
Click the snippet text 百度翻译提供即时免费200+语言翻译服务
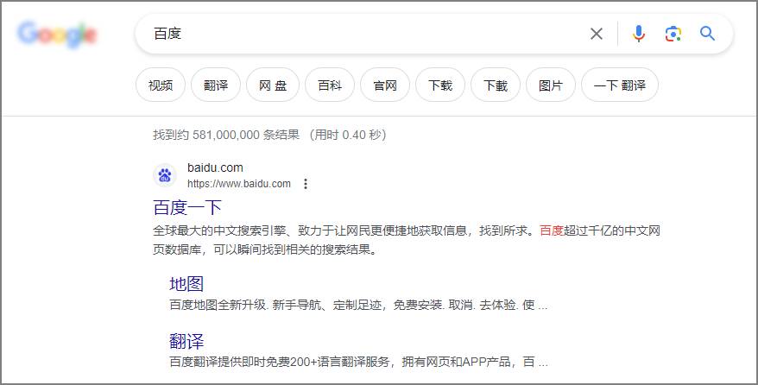(x=280, y=362)
